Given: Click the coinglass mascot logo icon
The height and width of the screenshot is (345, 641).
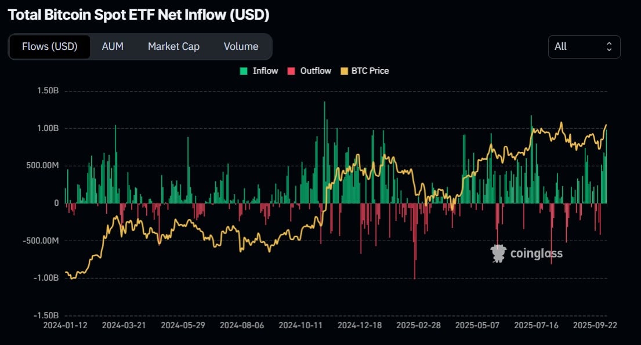Looking at the screenshot, I should click(x=498, y=253).
